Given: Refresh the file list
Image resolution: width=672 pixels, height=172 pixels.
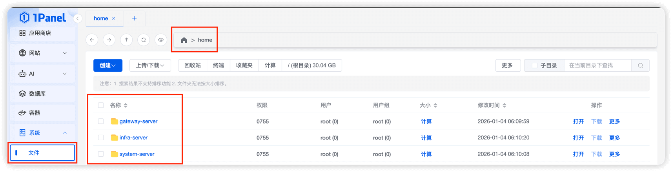Looking at the screenshot, I should (x=144, y=40).
